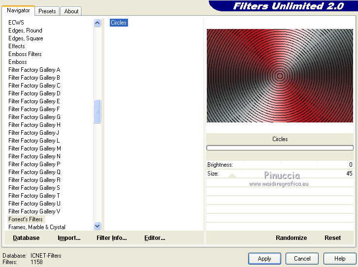The width and height of the screenshot is (358, 267).
Task: Select Filter Factory Gallery N
Action: tap(34, 156)
